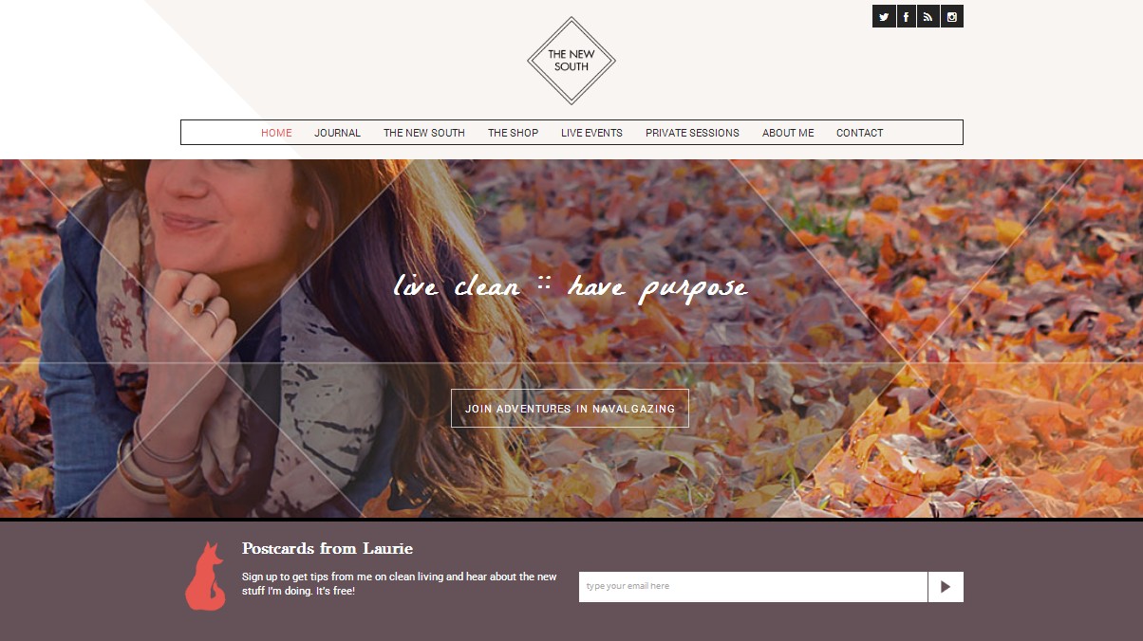Click the Postcards from Laurie heading
This screenshot has height=641, width=1143.
coord(328,548)
